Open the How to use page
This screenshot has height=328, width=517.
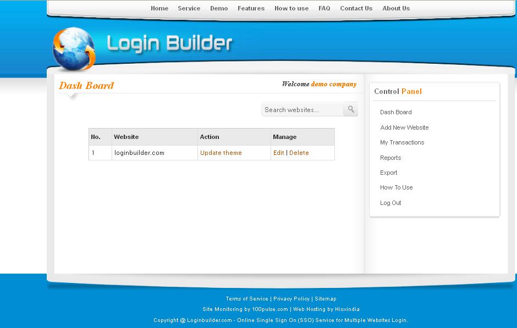(x=291, y=8)
